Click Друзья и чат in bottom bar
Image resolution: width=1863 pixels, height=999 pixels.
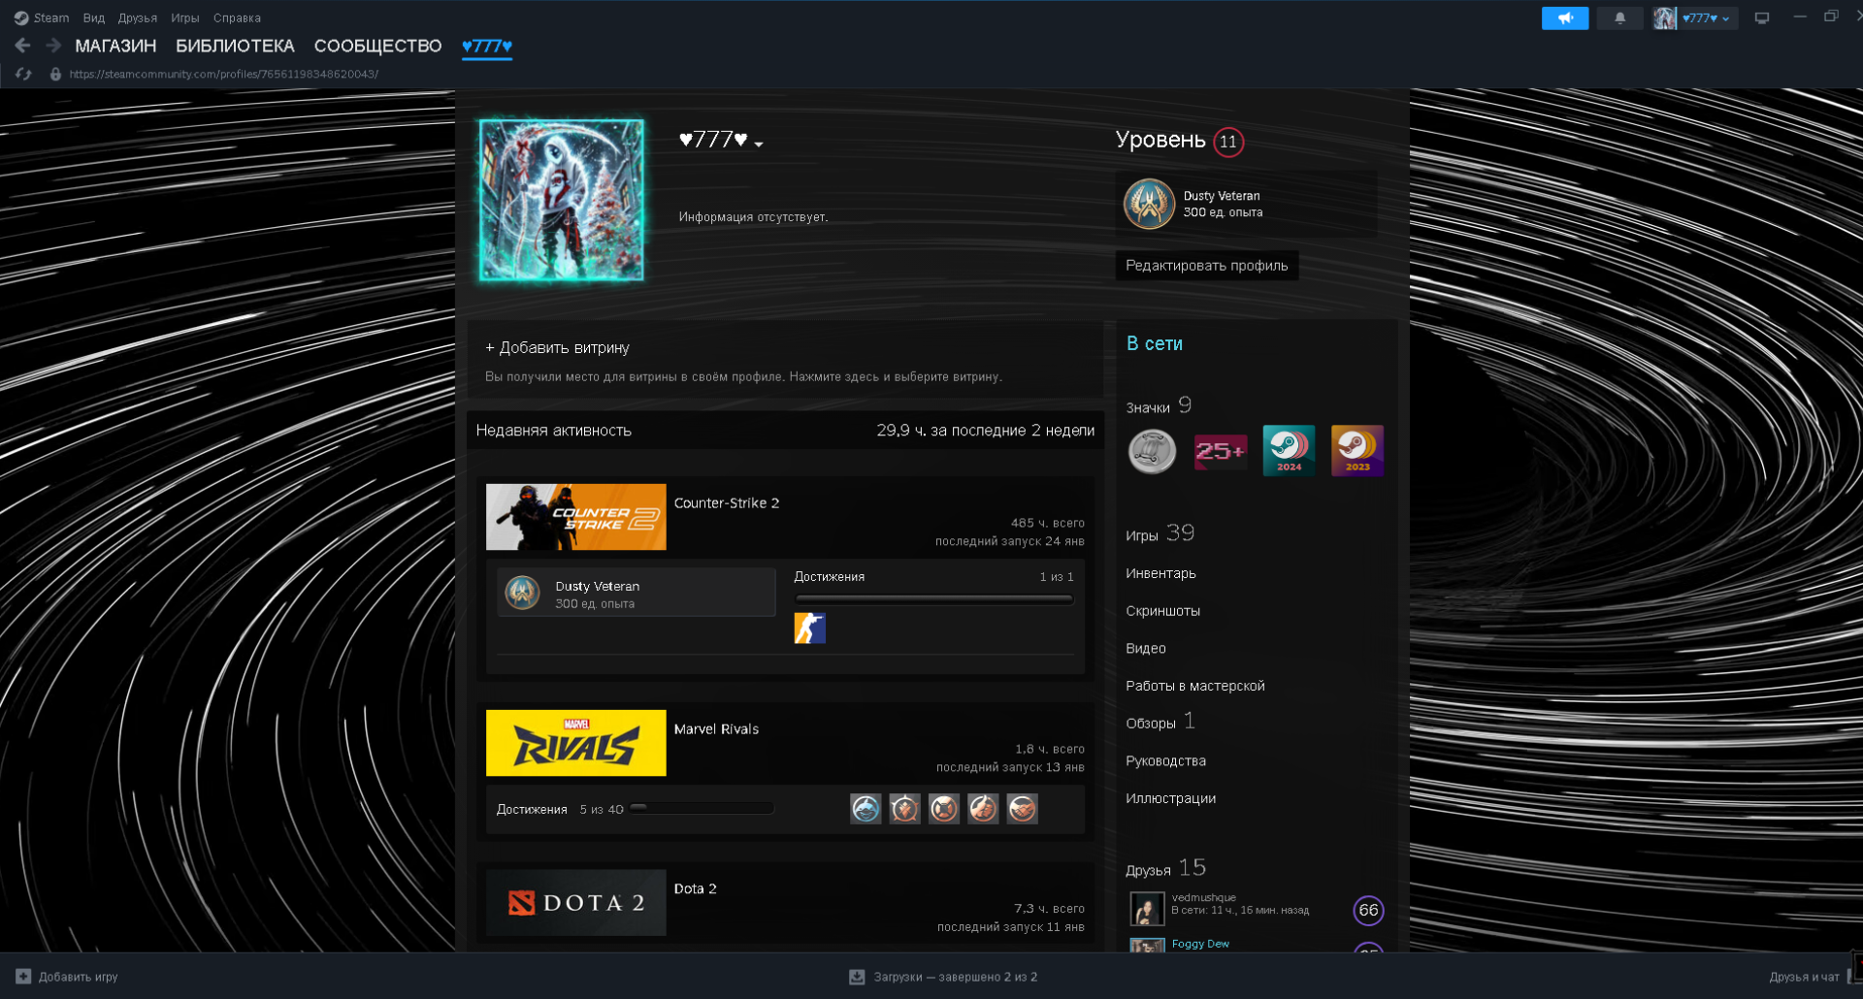[1804, 977]
